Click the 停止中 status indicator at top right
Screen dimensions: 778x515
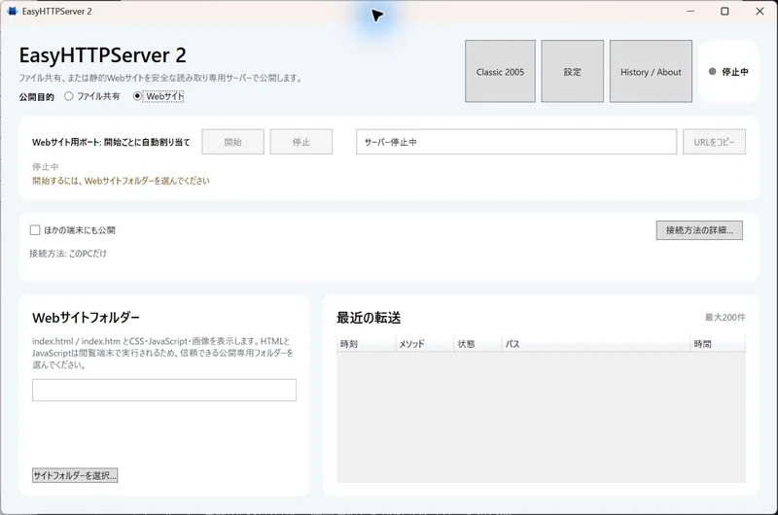point(728,71)
